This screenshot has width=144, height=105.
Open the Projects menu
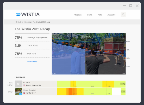pyautogui.click(x=78, y=15)
